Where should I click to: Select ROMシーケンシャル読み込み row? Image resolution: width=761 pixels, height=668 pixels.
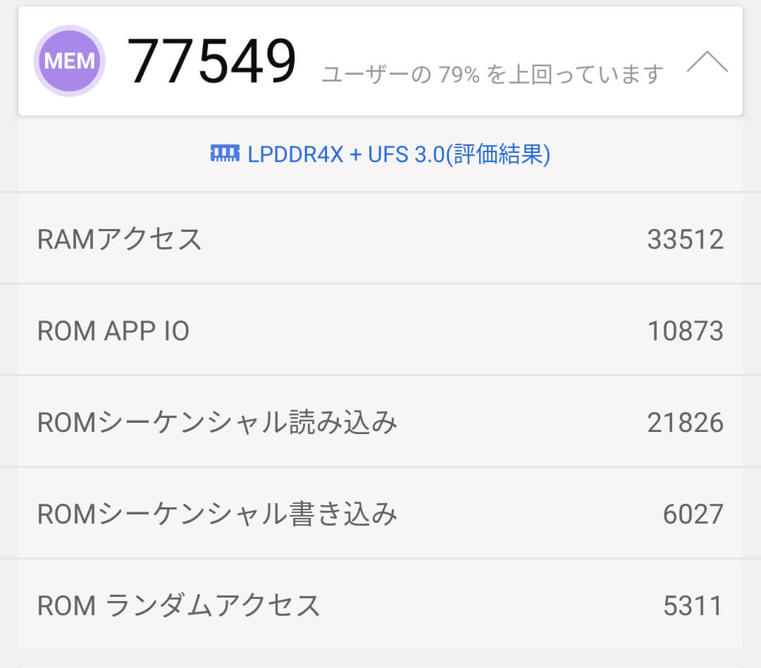380,422
